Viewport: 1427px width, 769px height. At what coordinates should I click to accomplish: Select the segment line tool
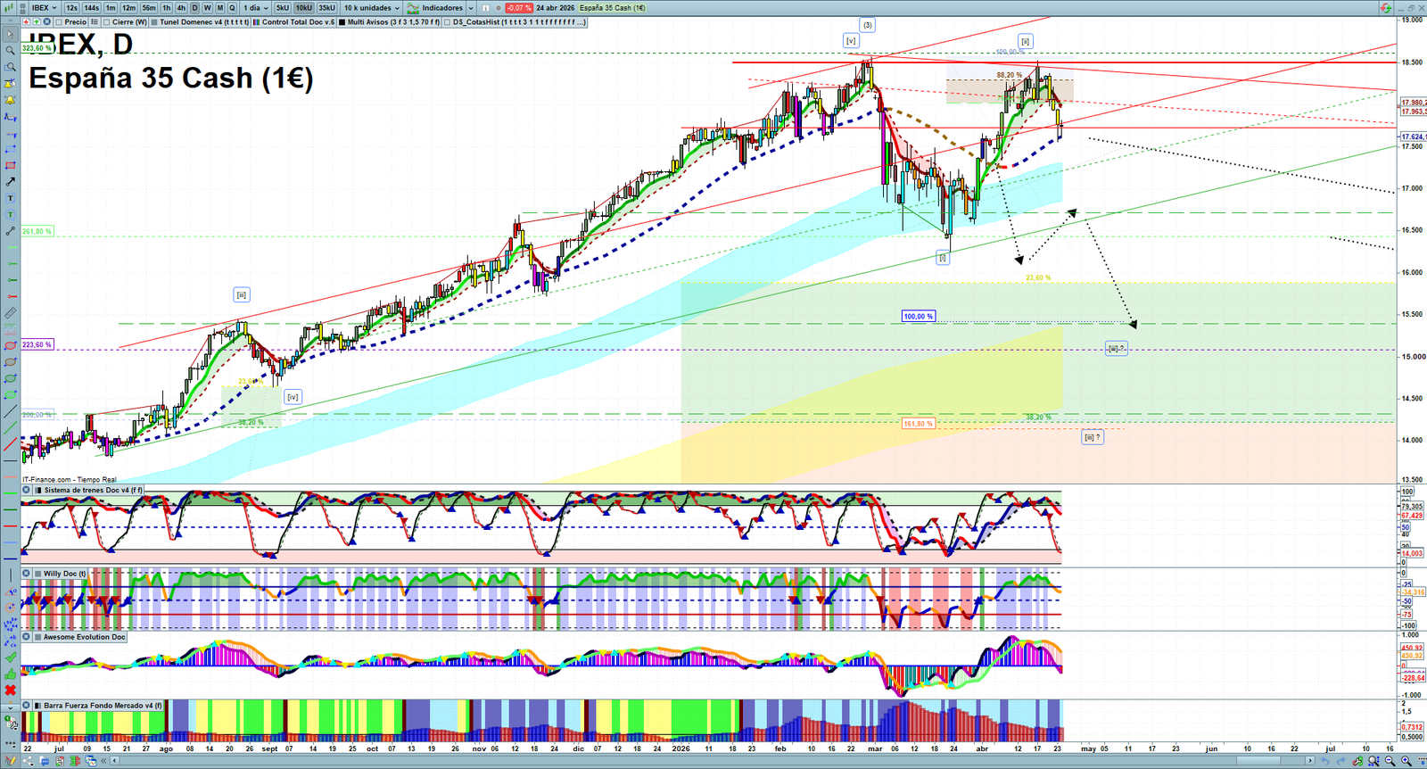coord(10,231)
